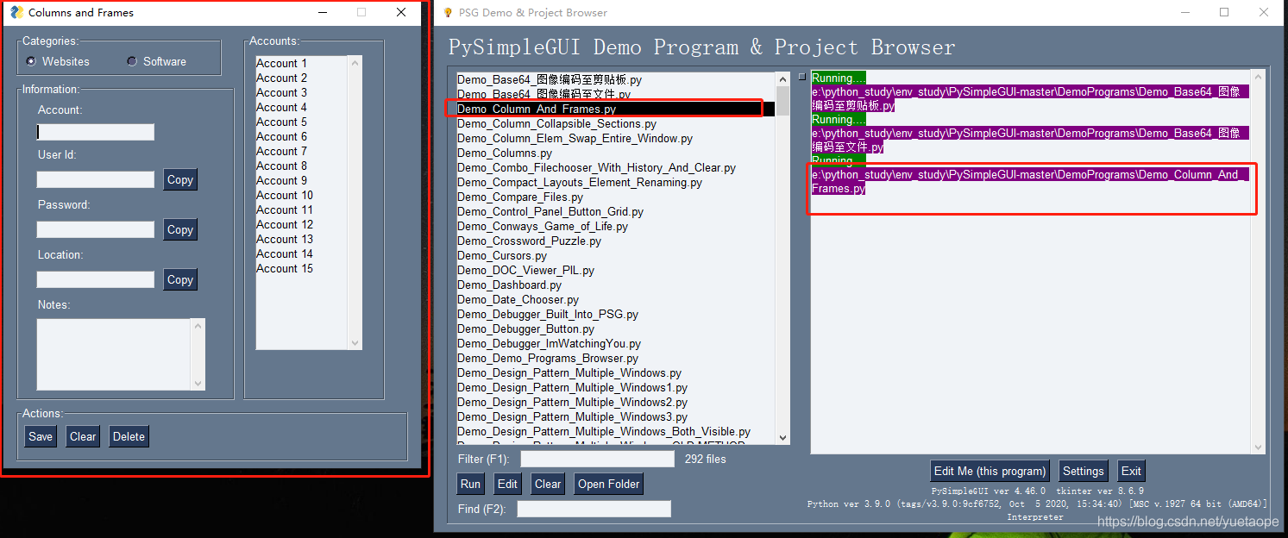Image resolution: width=1288 pixels, height=538 pixels.
Task: Select Demo_DOC_Viewer_PIL.py
Action: coord(615,270)
